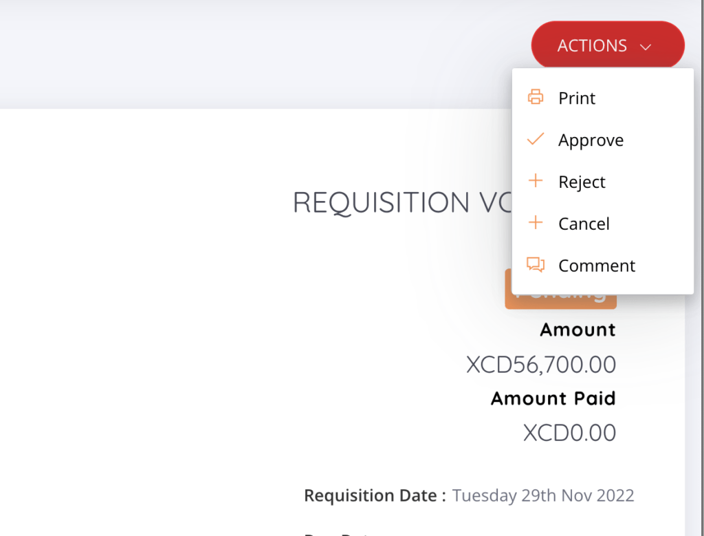Click the printer icon beside Print
This screenshot has width=704, height=536.
click(x=536, y=97)
